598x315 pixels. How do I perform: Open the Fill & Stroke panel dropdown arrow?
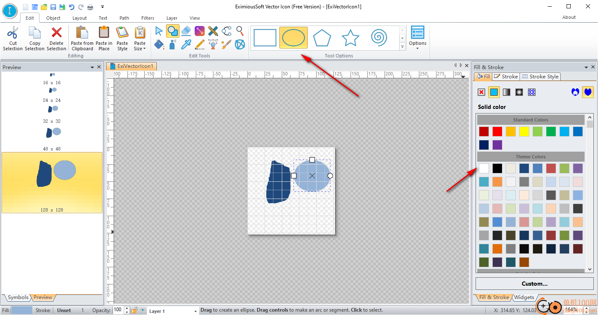tap(587, 67)
